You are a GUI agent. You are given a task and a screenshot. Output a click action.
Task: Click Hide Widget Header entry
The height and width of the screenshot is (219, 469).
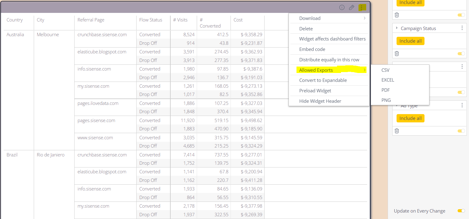329,101
